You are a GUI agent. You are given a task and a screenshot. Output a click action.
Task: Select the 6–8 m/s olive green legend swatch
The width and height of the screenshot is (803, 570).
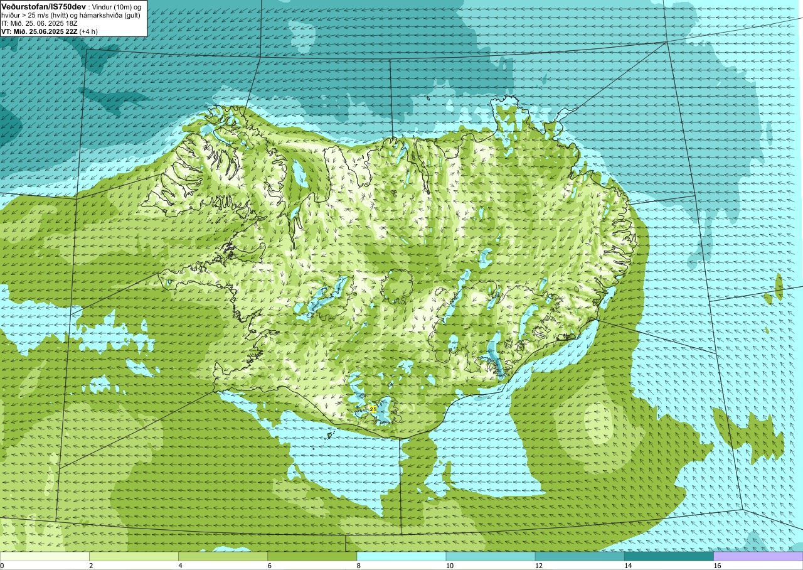[312, 556]
